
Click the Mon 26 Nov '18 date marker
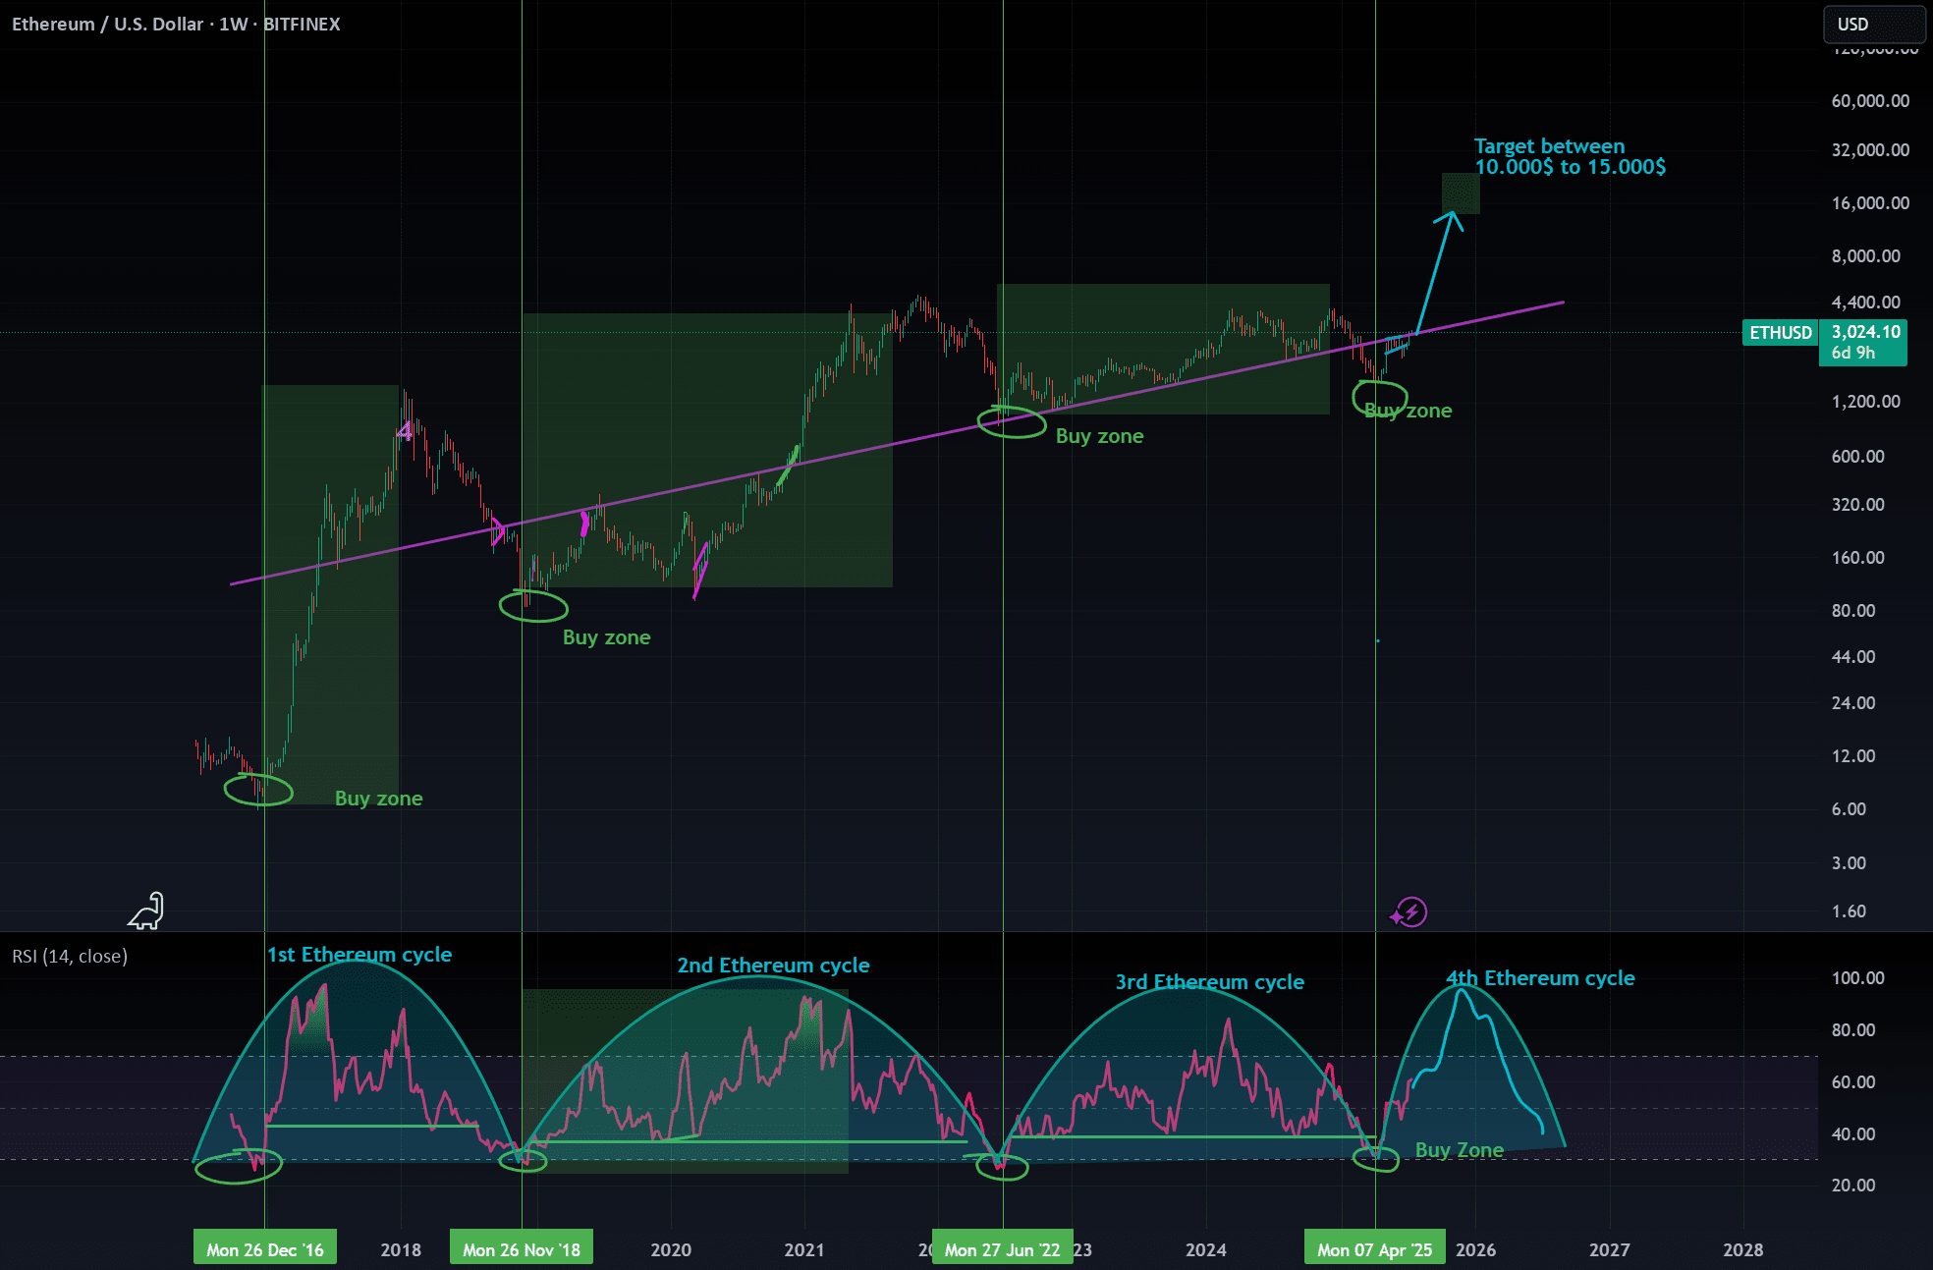pos(522,1249)
